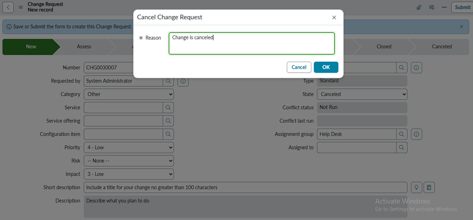Click the search icon next to Configuration item
The image size is (473, 220).
coord(168,134)
